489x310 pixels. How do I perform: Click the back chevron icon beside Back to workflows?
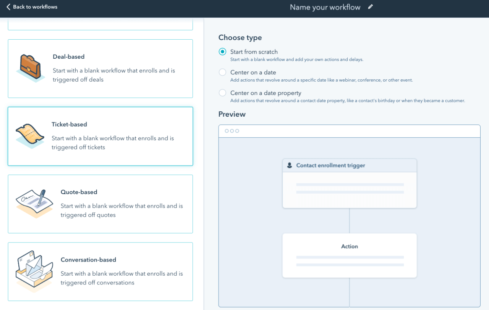pos(8,7)
